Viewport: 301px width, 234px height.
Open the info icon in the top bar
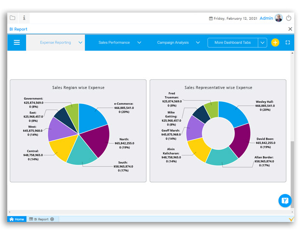(24, 18)
